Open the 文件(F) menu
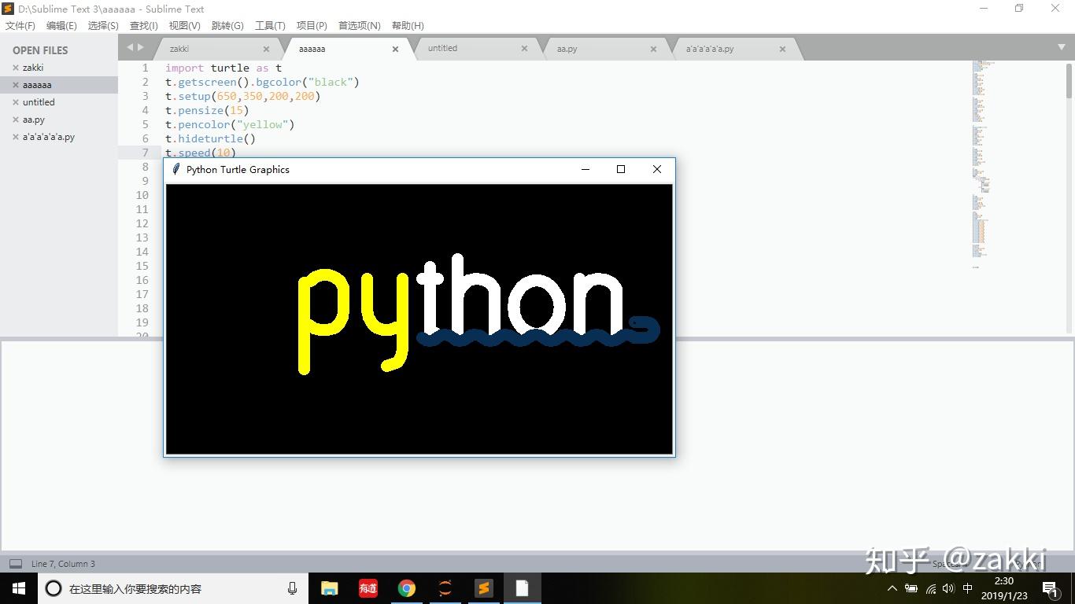 click(x=20, y=25)
